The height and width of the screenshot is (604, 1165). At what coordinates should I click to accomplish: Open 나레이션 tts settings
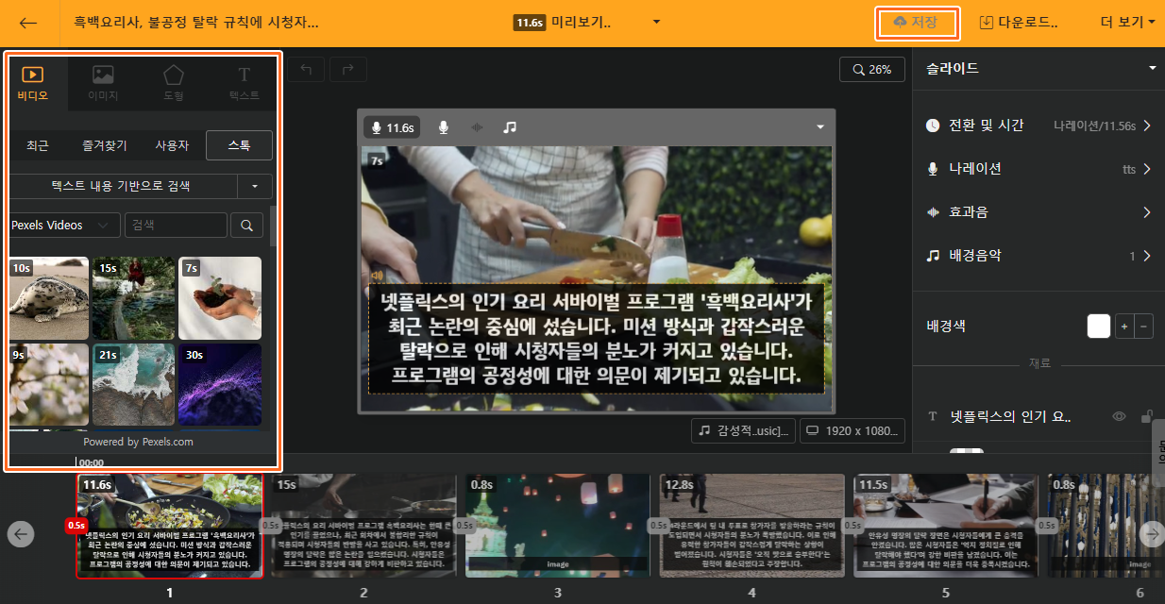(x=1038, y=169)
